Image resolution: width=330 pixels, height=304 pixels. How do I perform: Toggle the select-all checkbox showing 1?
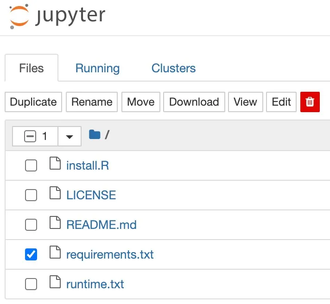[x=30, y=136]
